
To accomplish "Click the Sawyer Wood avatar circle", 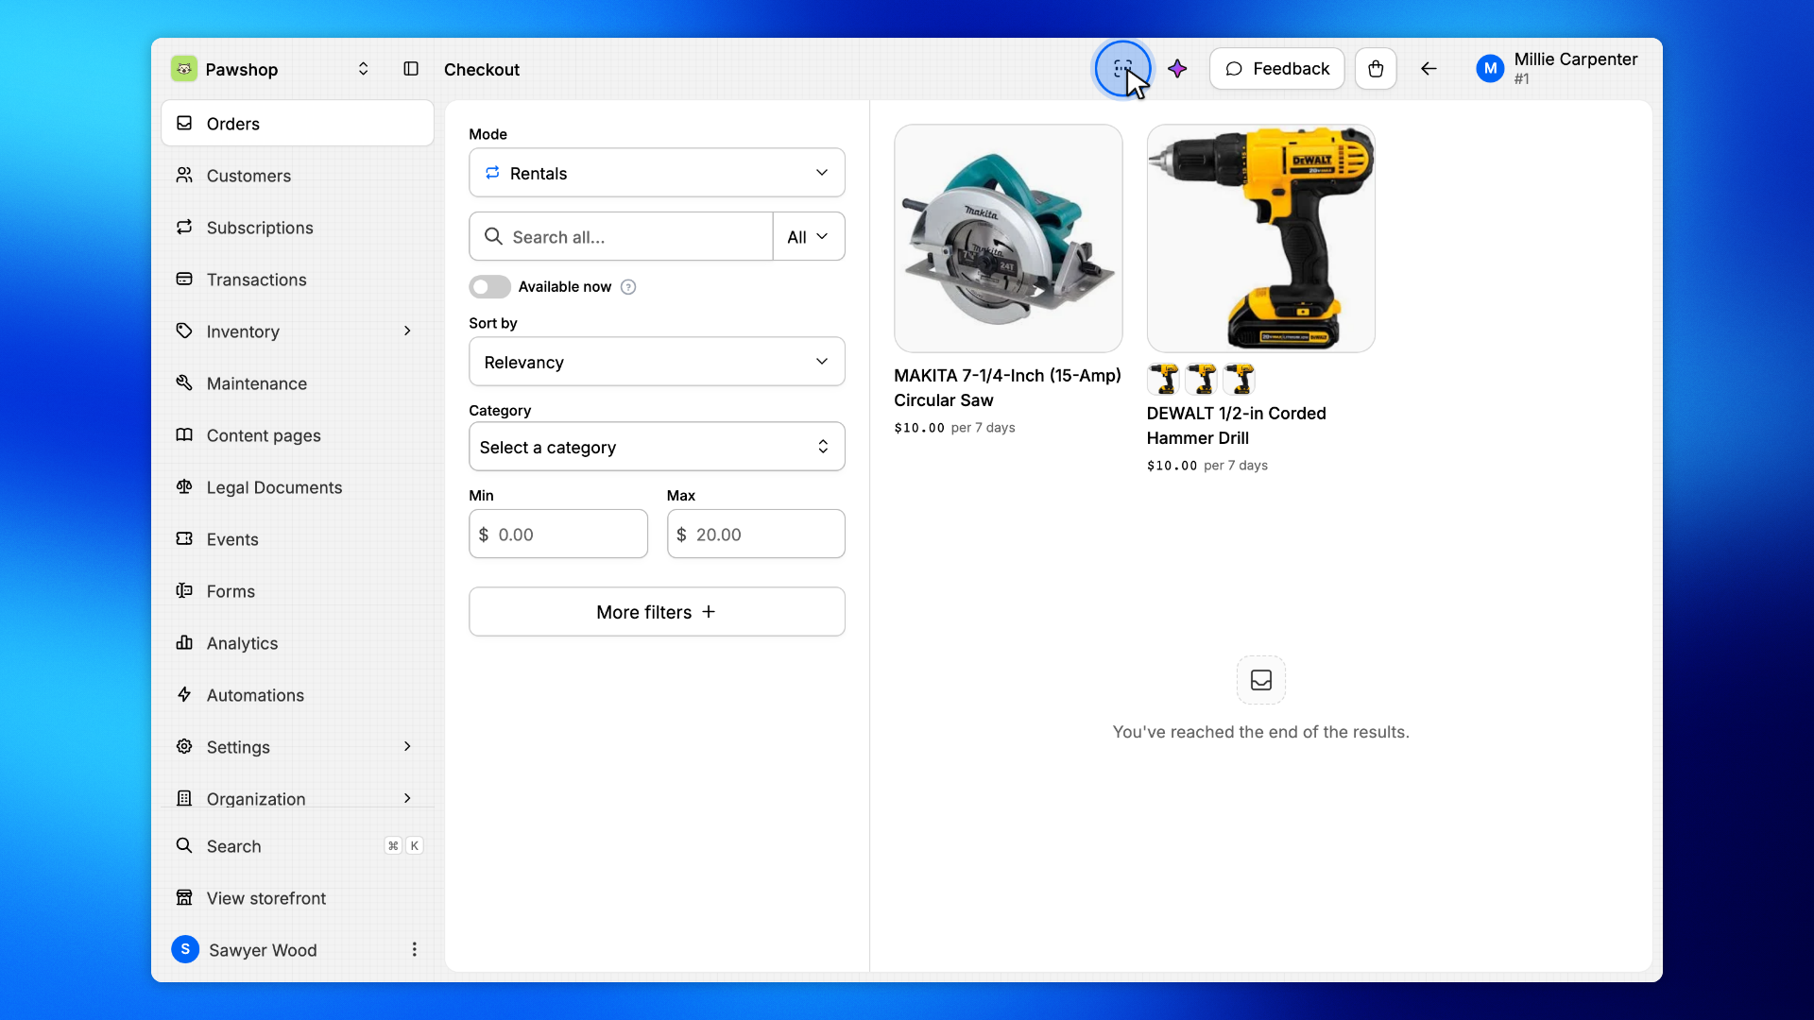I will 185,949.
